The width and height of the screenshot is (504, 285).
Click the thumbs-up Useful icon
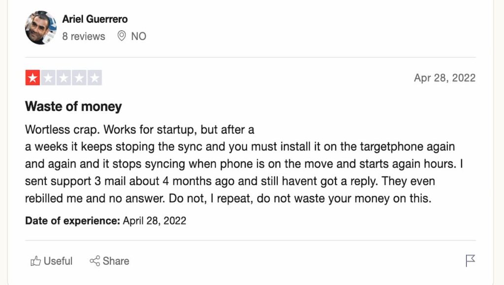(35, 261)
